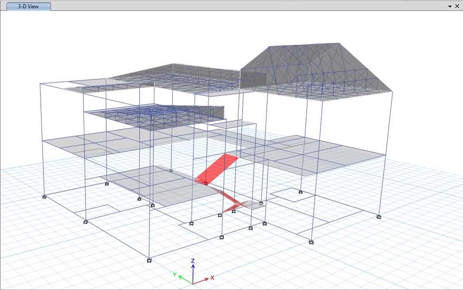Select the red stair ramp area object

coord(218,169)
